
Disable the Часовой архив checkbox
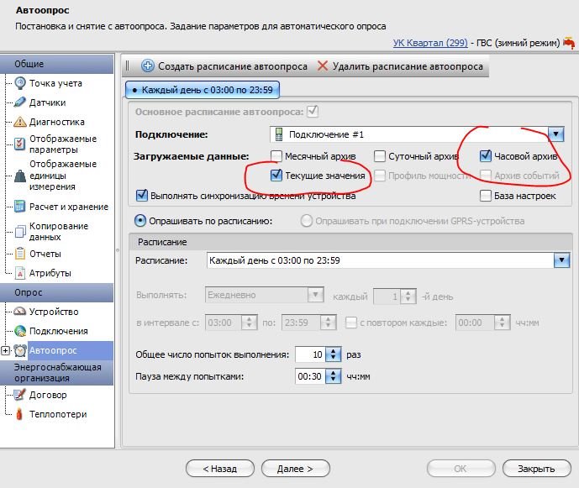pos(486,156)
